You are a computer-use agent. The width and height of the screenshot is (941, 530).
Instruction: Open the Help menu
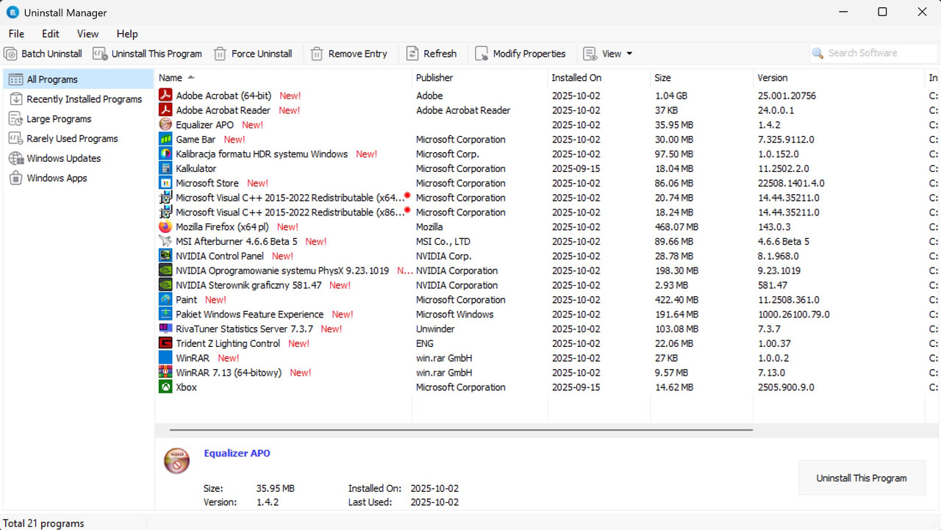(x=127, y=34)
